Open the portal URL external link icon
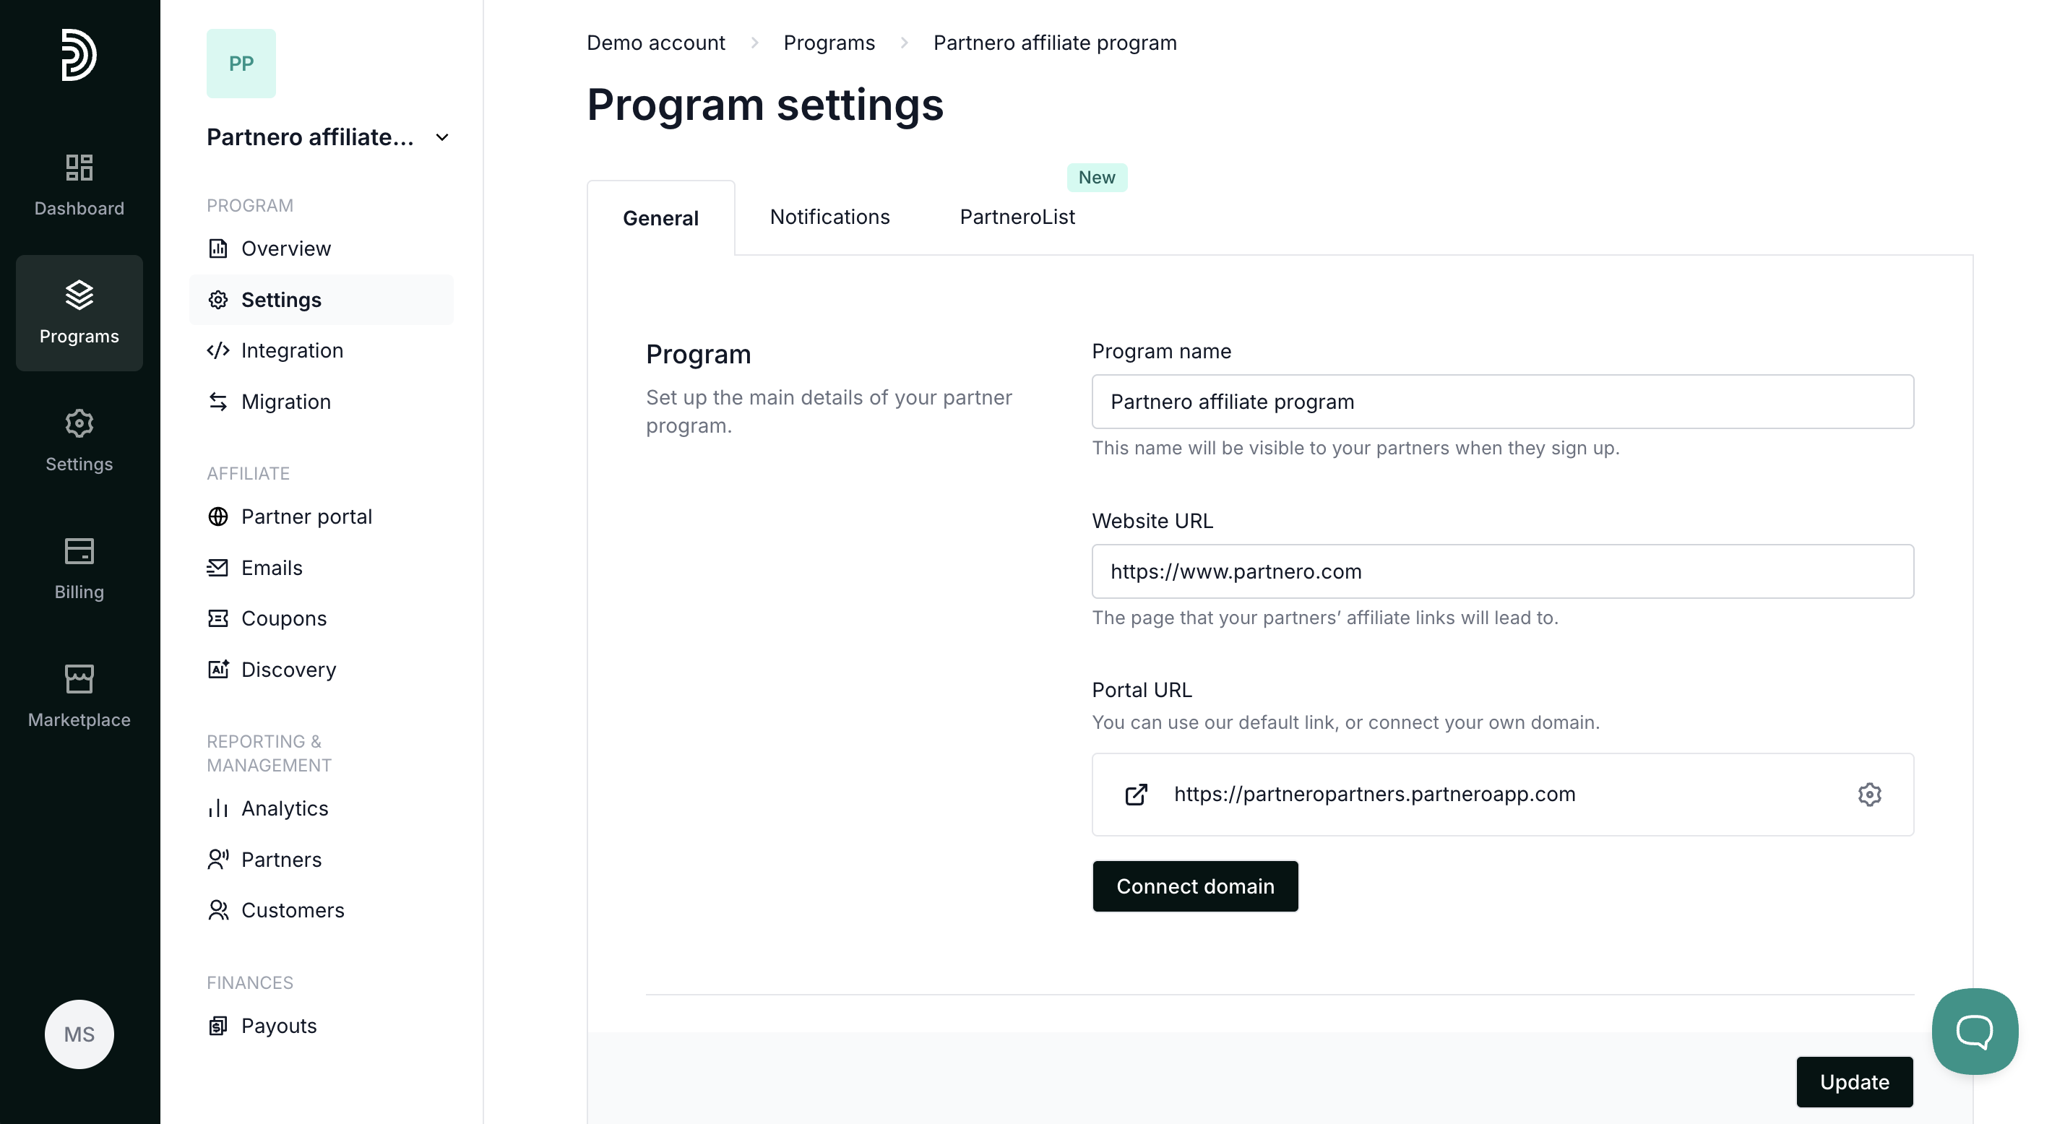The height and width of the screenshot is (1124, 2065). (x=1136, y=795)
